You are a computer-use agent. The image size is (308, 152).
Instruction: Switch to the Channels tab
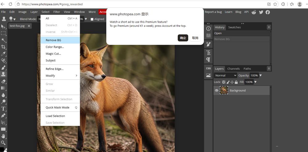pos(233,69)
